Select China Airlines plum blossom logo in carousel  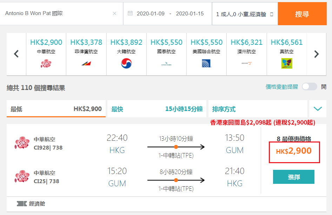click(x=46, y=63)
